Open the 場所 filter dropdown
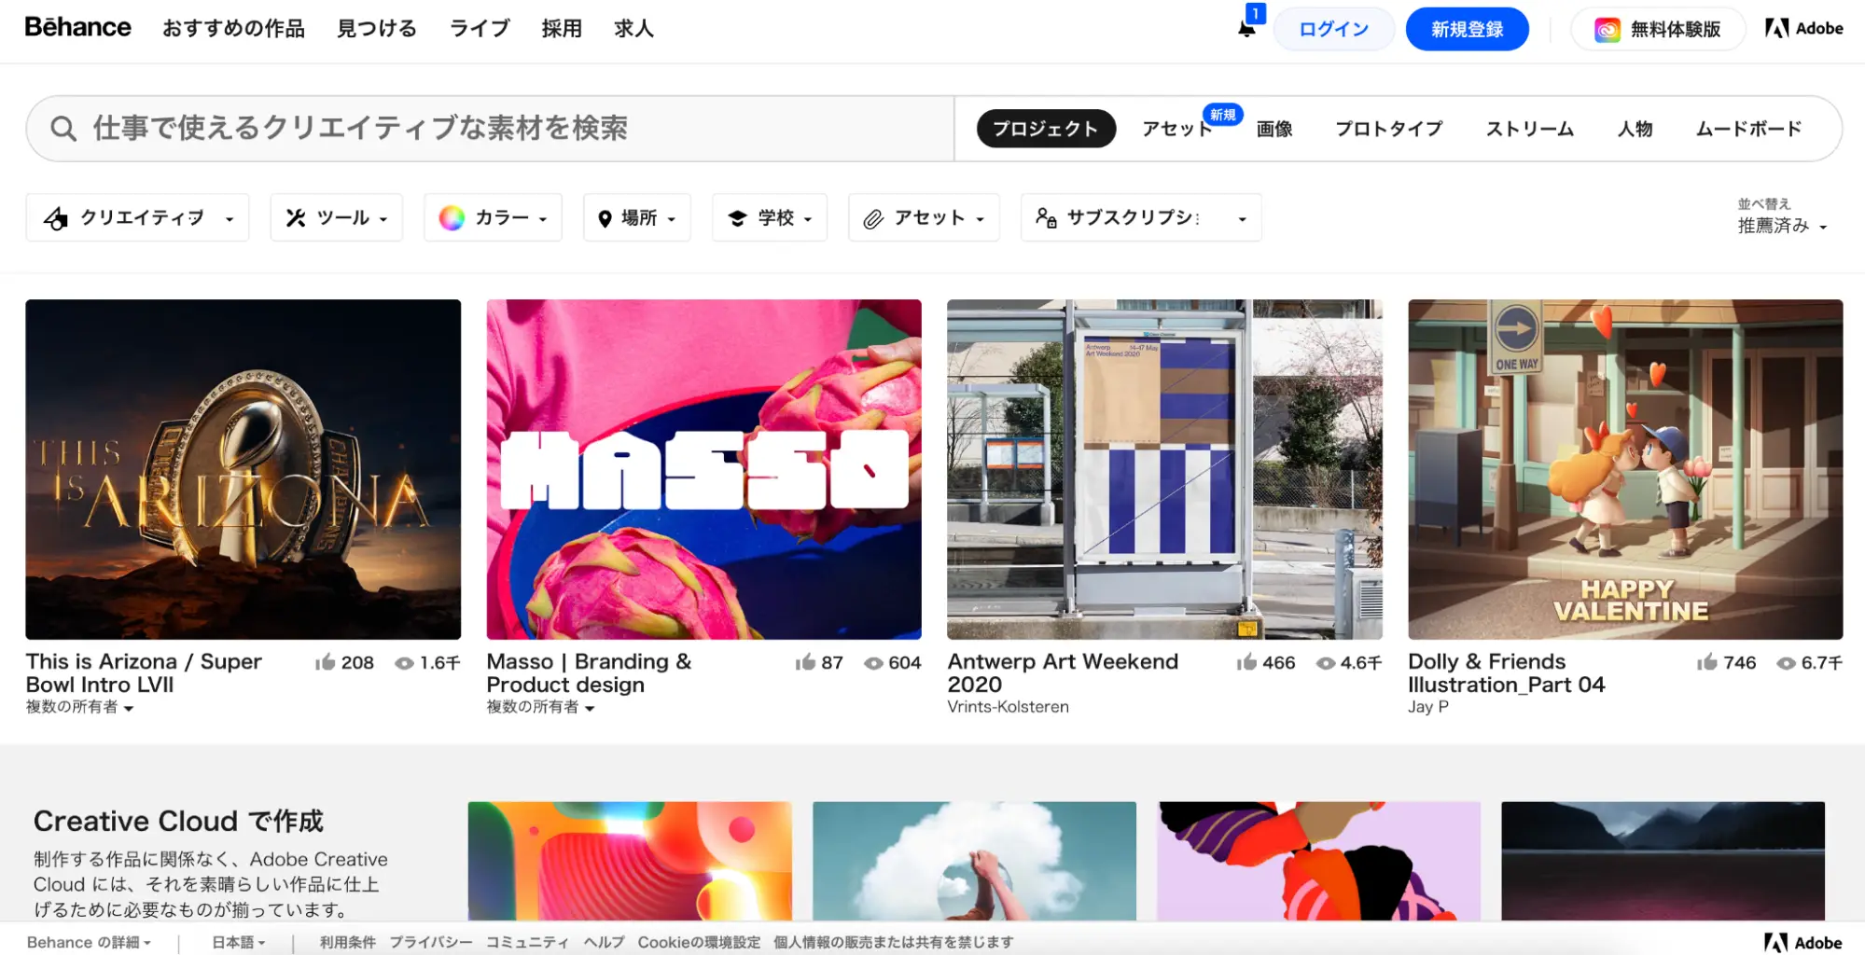Screen dimensions: 1865x955 pos(637,217)
